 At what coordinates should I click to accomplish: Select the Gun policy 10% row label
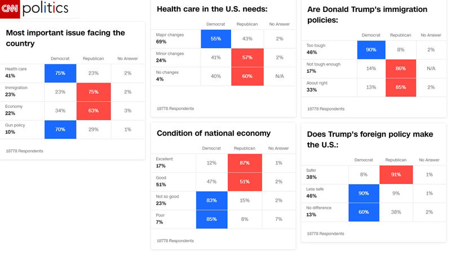pyautogui.click(x=16, y=129)
